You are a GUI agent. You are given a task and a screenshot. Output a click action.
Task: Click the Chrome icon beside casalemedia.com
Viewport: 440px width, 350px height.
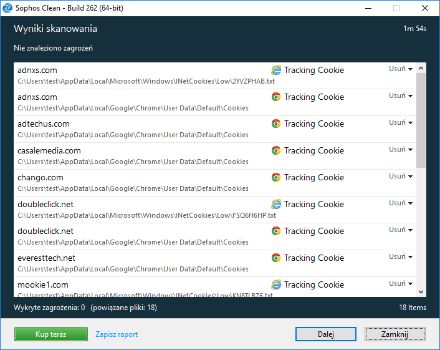(x=276, y=150)
